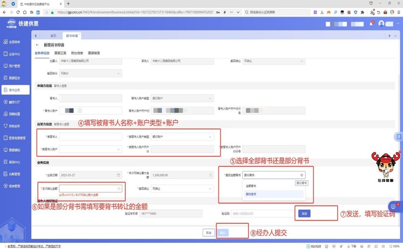Click the notification bell icon

click(371, 24)
